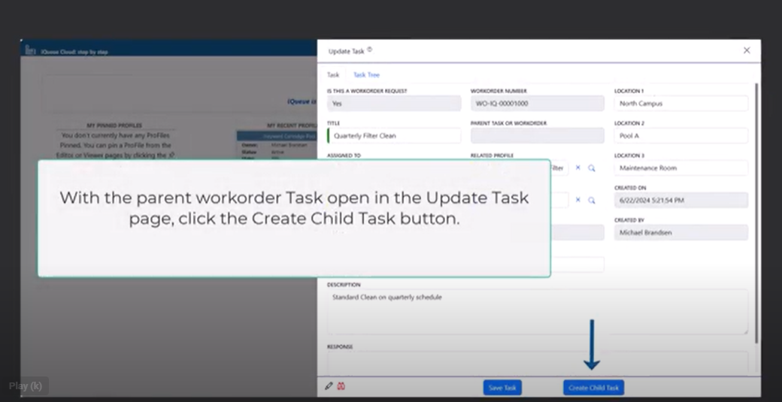
Task: Click the second row's magnifier search icon
Action: 592,201
